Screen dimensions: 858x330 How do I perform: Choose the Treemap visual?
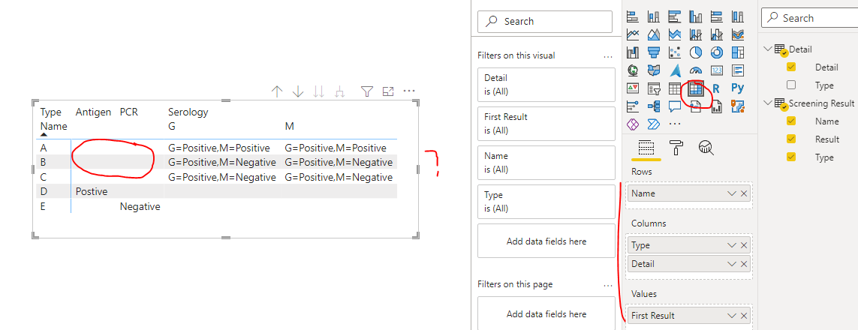[x=737, y=52]
